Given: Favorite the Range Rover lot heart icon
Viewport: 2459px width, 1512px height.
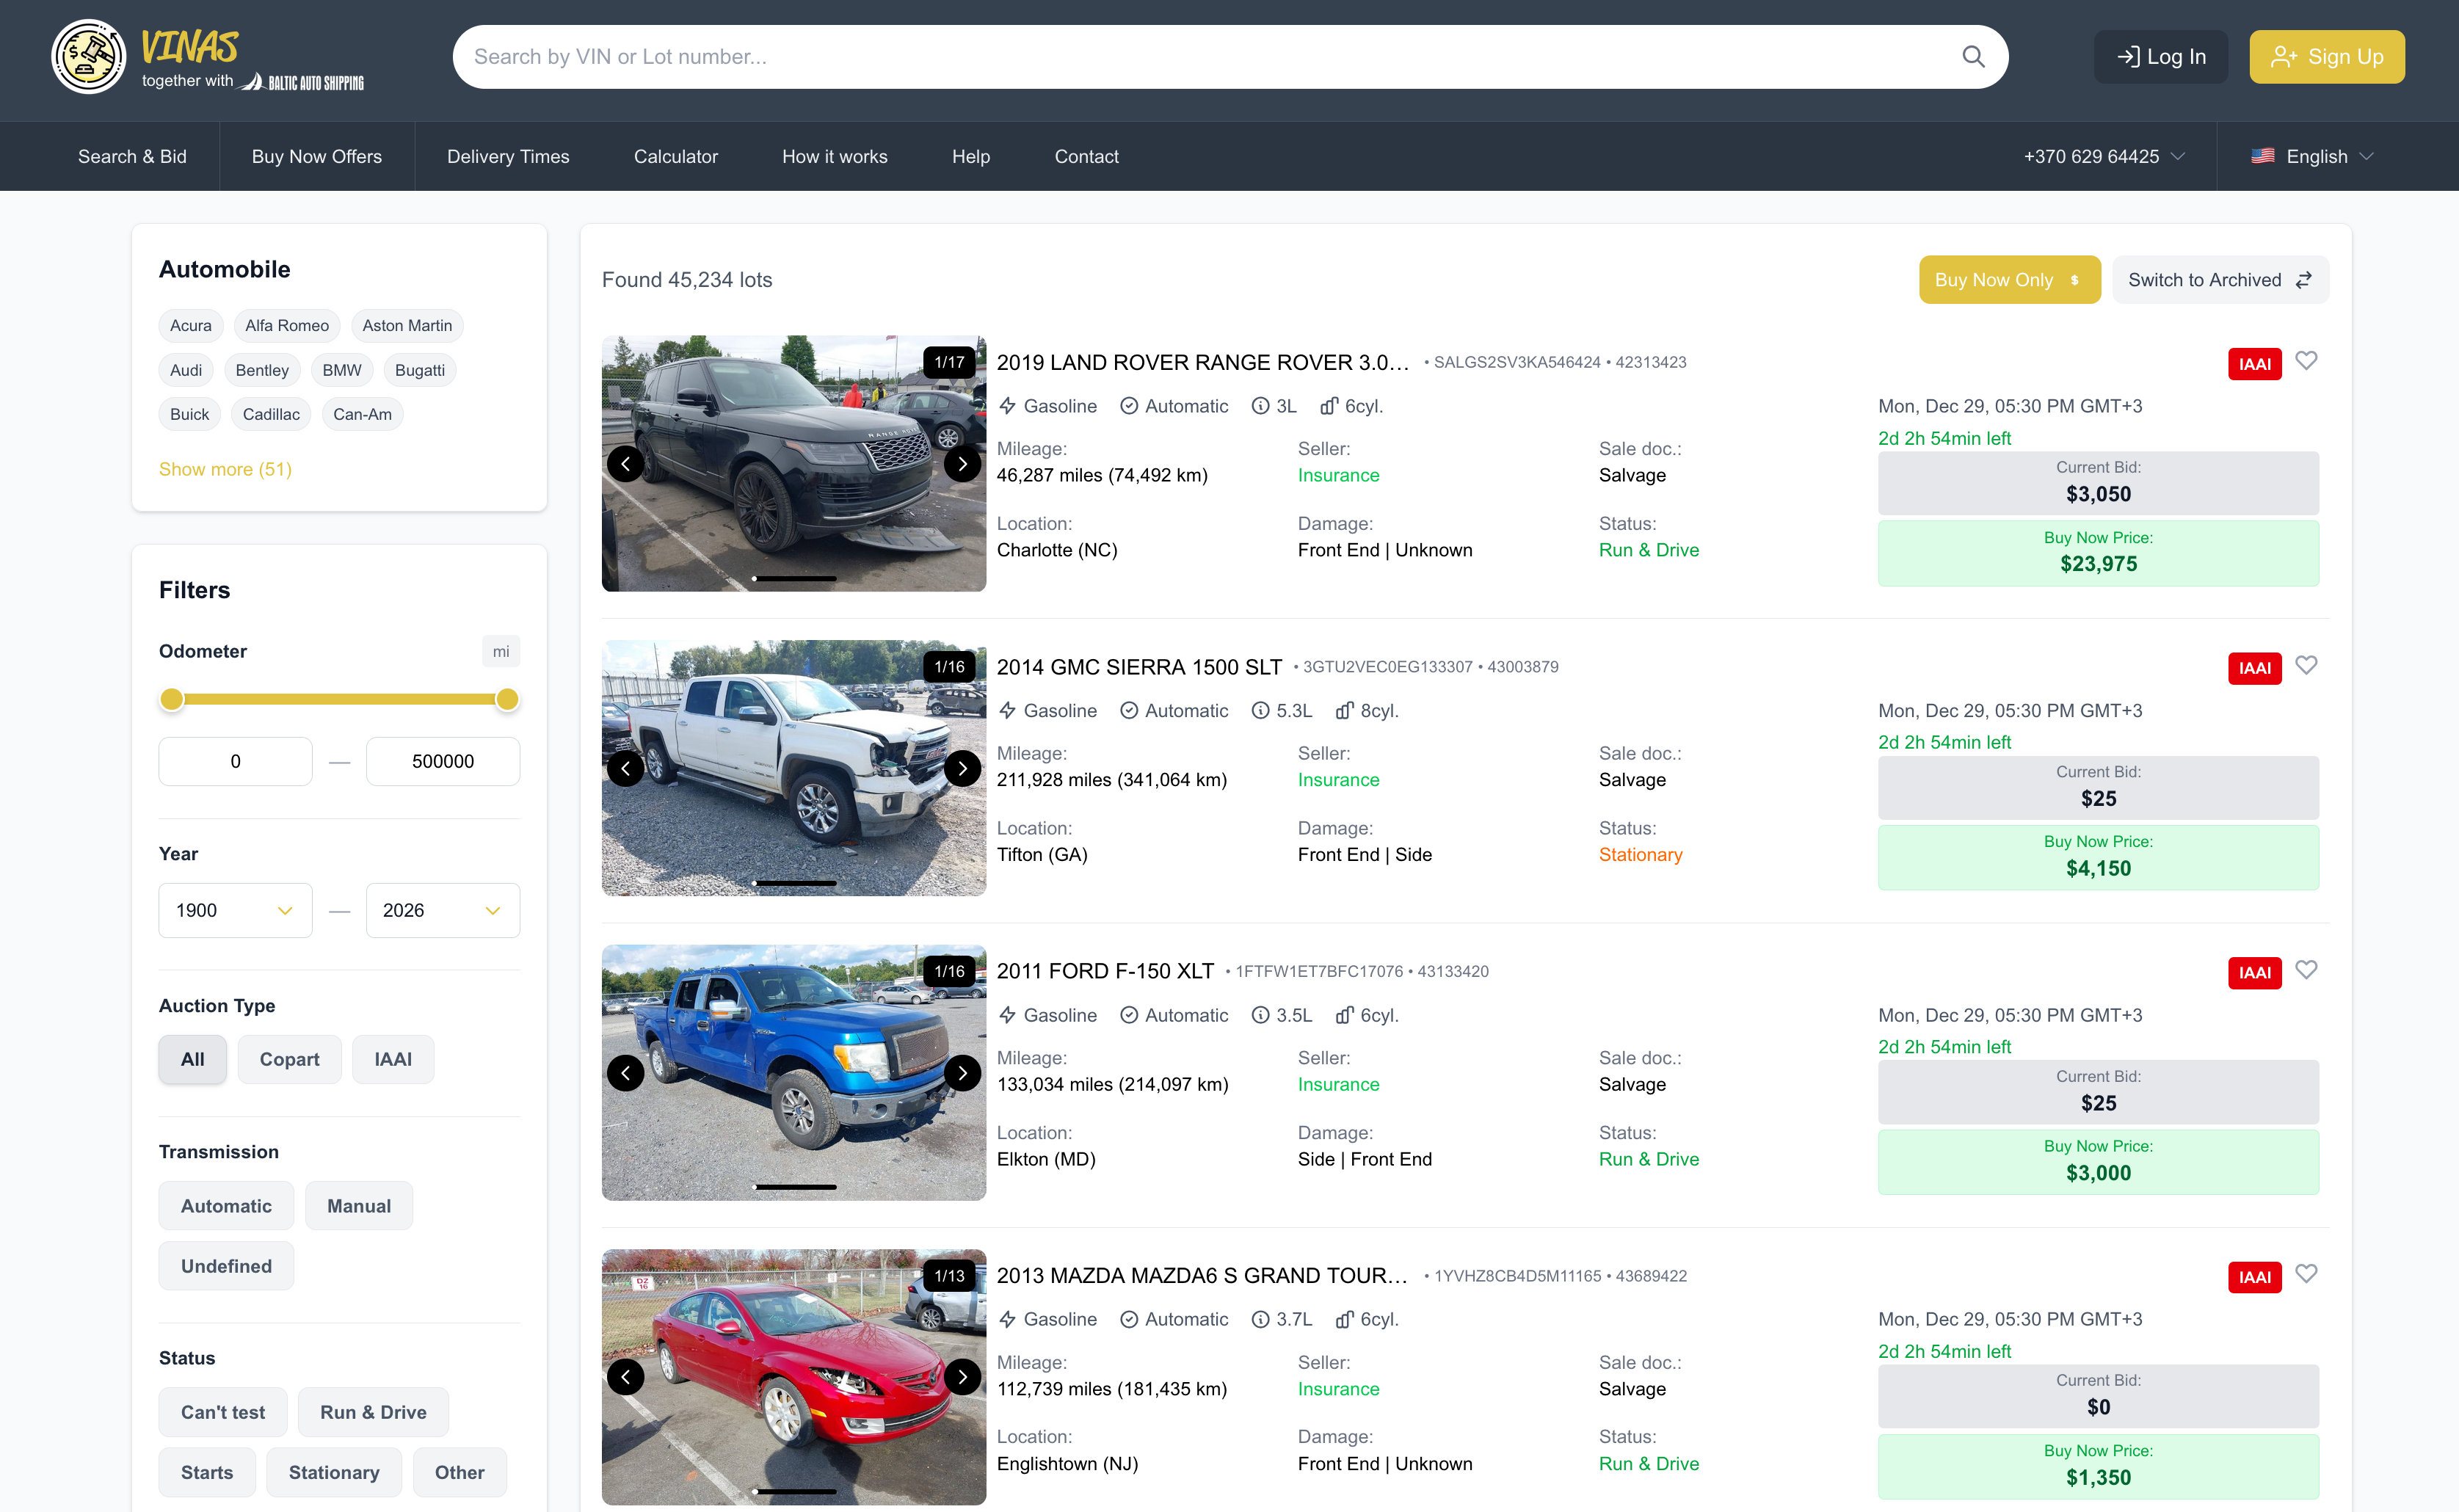Looking at the screenshot, I should point(2306,360).
